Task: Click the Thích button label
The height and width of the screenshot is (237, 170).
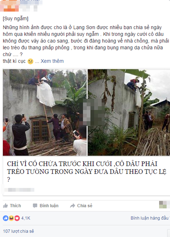Action: [x=15, y=206]
